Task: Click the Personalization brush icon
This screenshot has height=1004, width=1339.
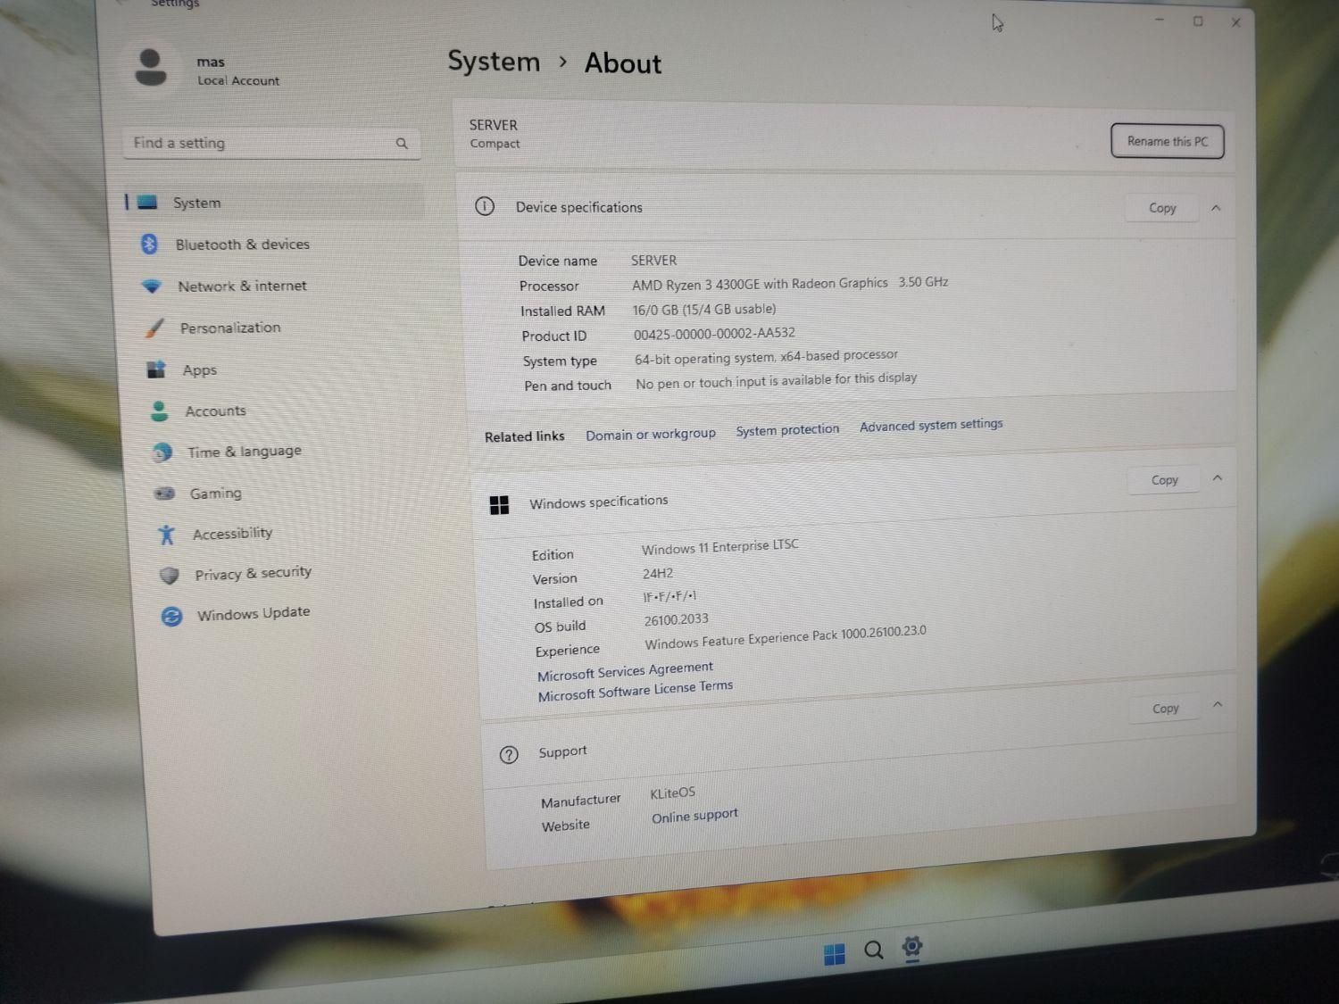Action: click(154, 328)
